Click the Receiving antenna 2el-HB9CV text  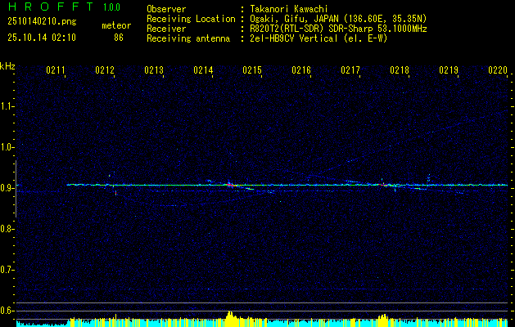pyautogui.click(x=318, y=38)
